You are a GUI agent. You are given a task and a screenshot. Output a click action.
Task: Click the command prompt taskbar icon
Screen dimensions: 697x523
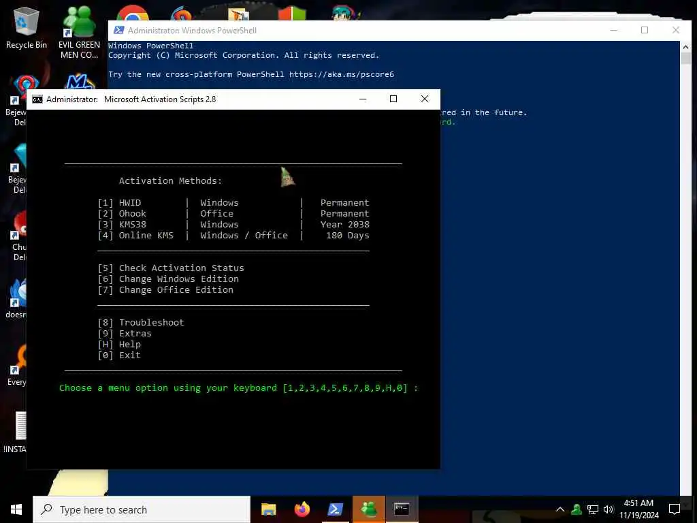[402, 509]
